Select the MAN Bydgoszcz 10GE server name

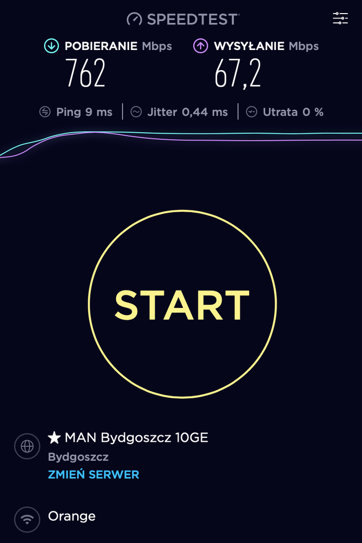(x=137, y=438)
